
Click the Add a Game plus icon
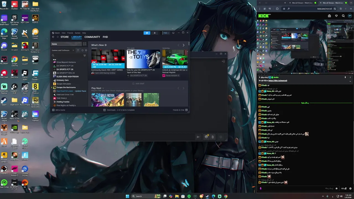point(53,110)
